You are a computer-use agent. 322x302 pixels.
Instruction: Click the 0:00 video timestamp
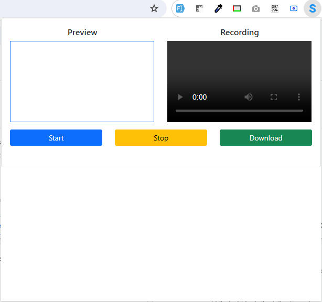tap(200, 97)
